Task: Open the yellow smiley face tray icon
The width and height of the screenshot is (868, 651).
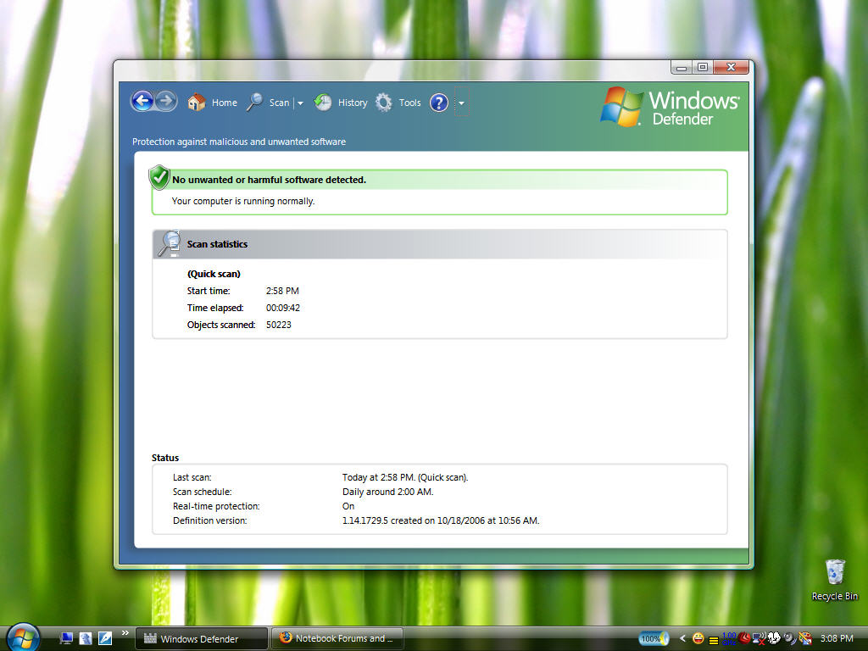Action: 698,639
